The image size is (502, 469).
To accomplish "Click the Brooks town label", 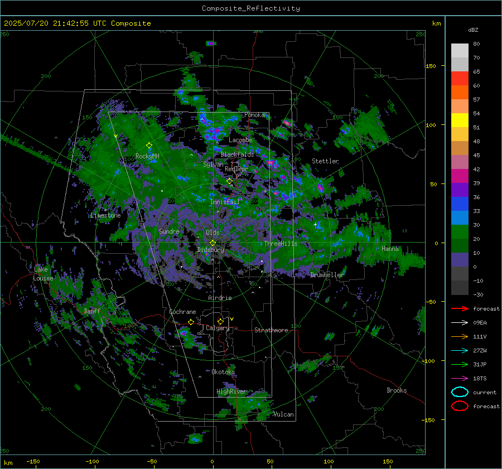I will tap(397, 390).
